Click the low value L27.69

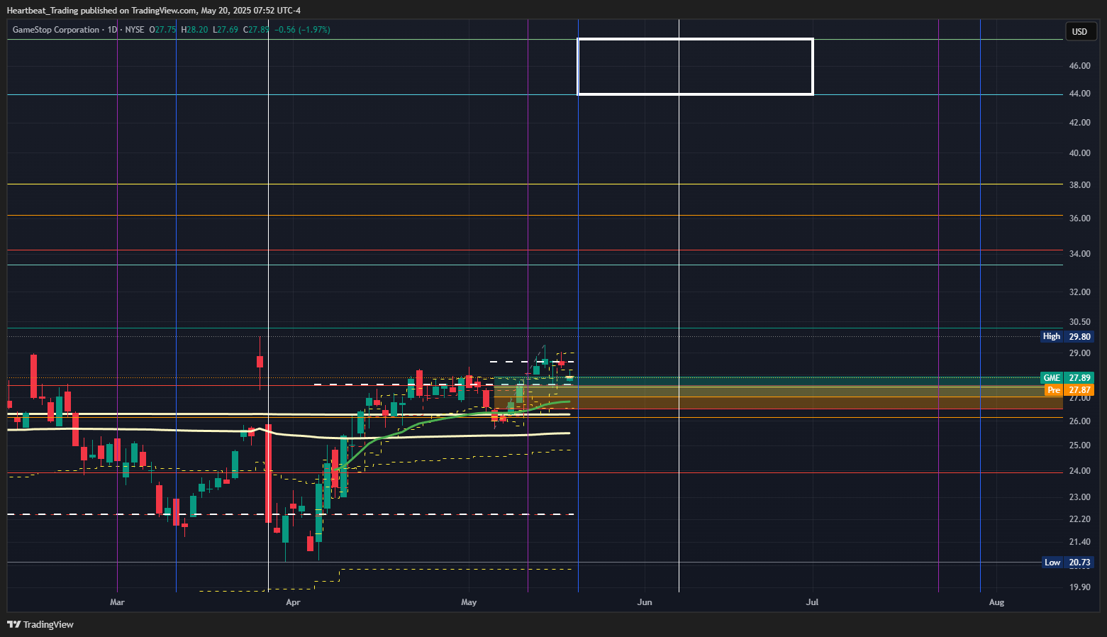click(x=226, y=30)
